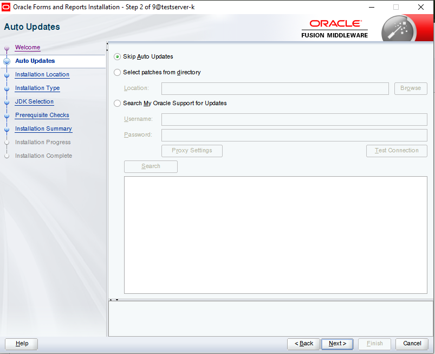Image resolution: width=435 pixels, height=354 pixels.
Task: Go to the Welcome step
Action: 28,47
